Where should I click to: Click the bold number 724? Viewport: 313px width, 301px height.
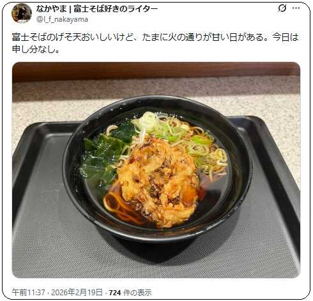pos(115,293)
